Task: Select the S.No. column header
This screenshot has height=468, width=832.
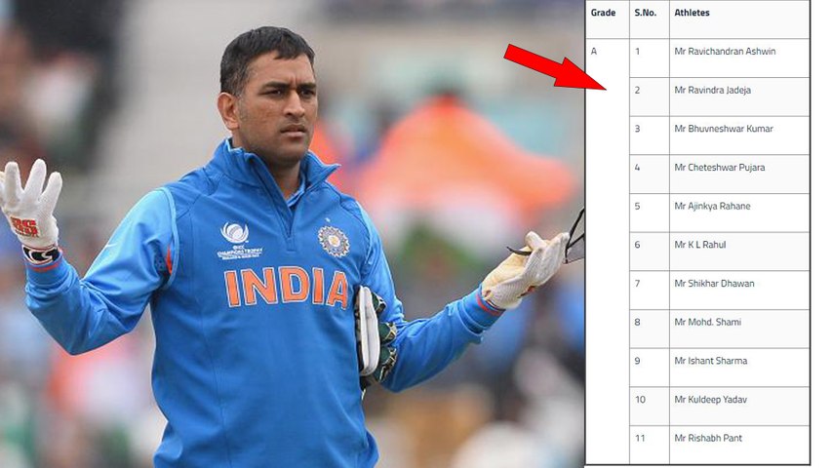Action: pos(646,13)
